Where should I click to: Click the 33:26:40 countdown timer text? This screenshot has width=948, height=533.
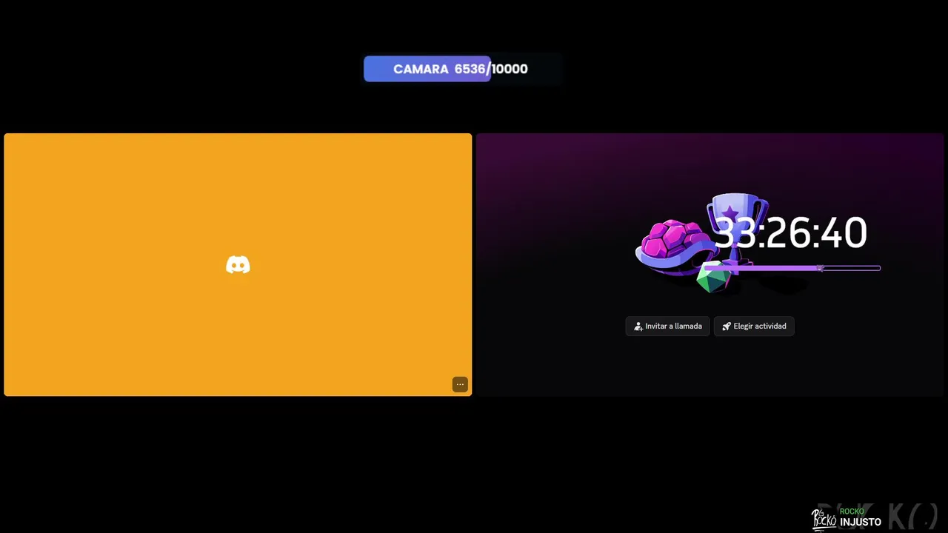(x=790, y=233)
